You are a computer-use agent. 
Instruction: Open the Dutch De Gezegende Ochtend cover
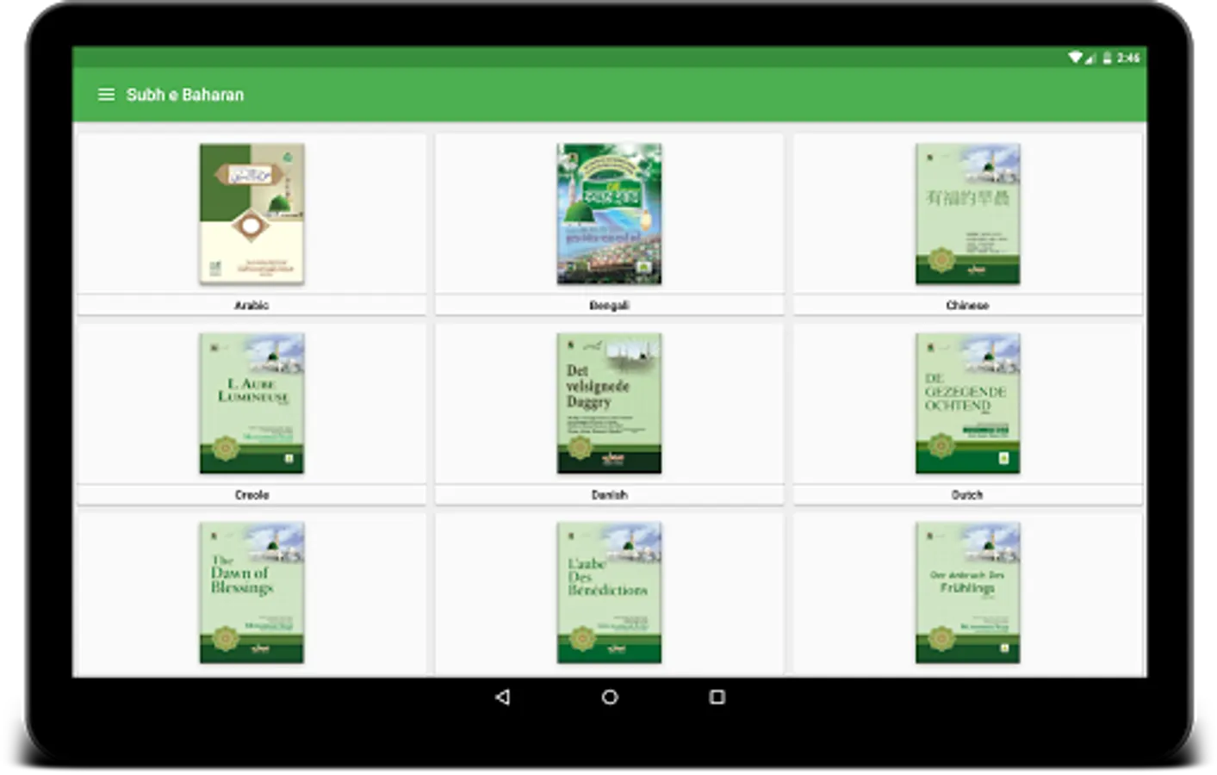coord(967,403)
